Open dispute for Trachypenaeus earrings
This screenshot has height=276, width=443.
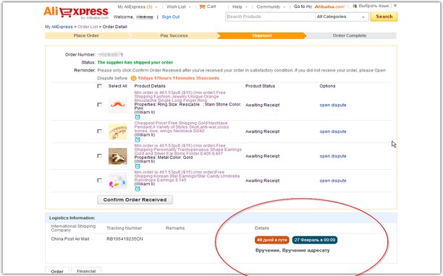tap(333, 156)
